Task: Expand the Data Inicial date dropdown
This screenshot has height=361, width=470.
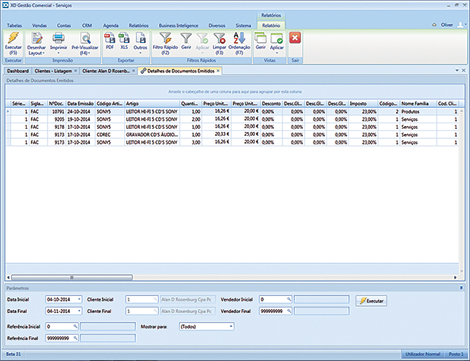Action: (x=79, y=299)
